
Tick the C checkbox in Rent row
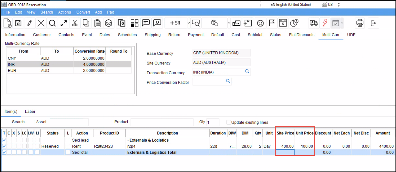point(9,146)
